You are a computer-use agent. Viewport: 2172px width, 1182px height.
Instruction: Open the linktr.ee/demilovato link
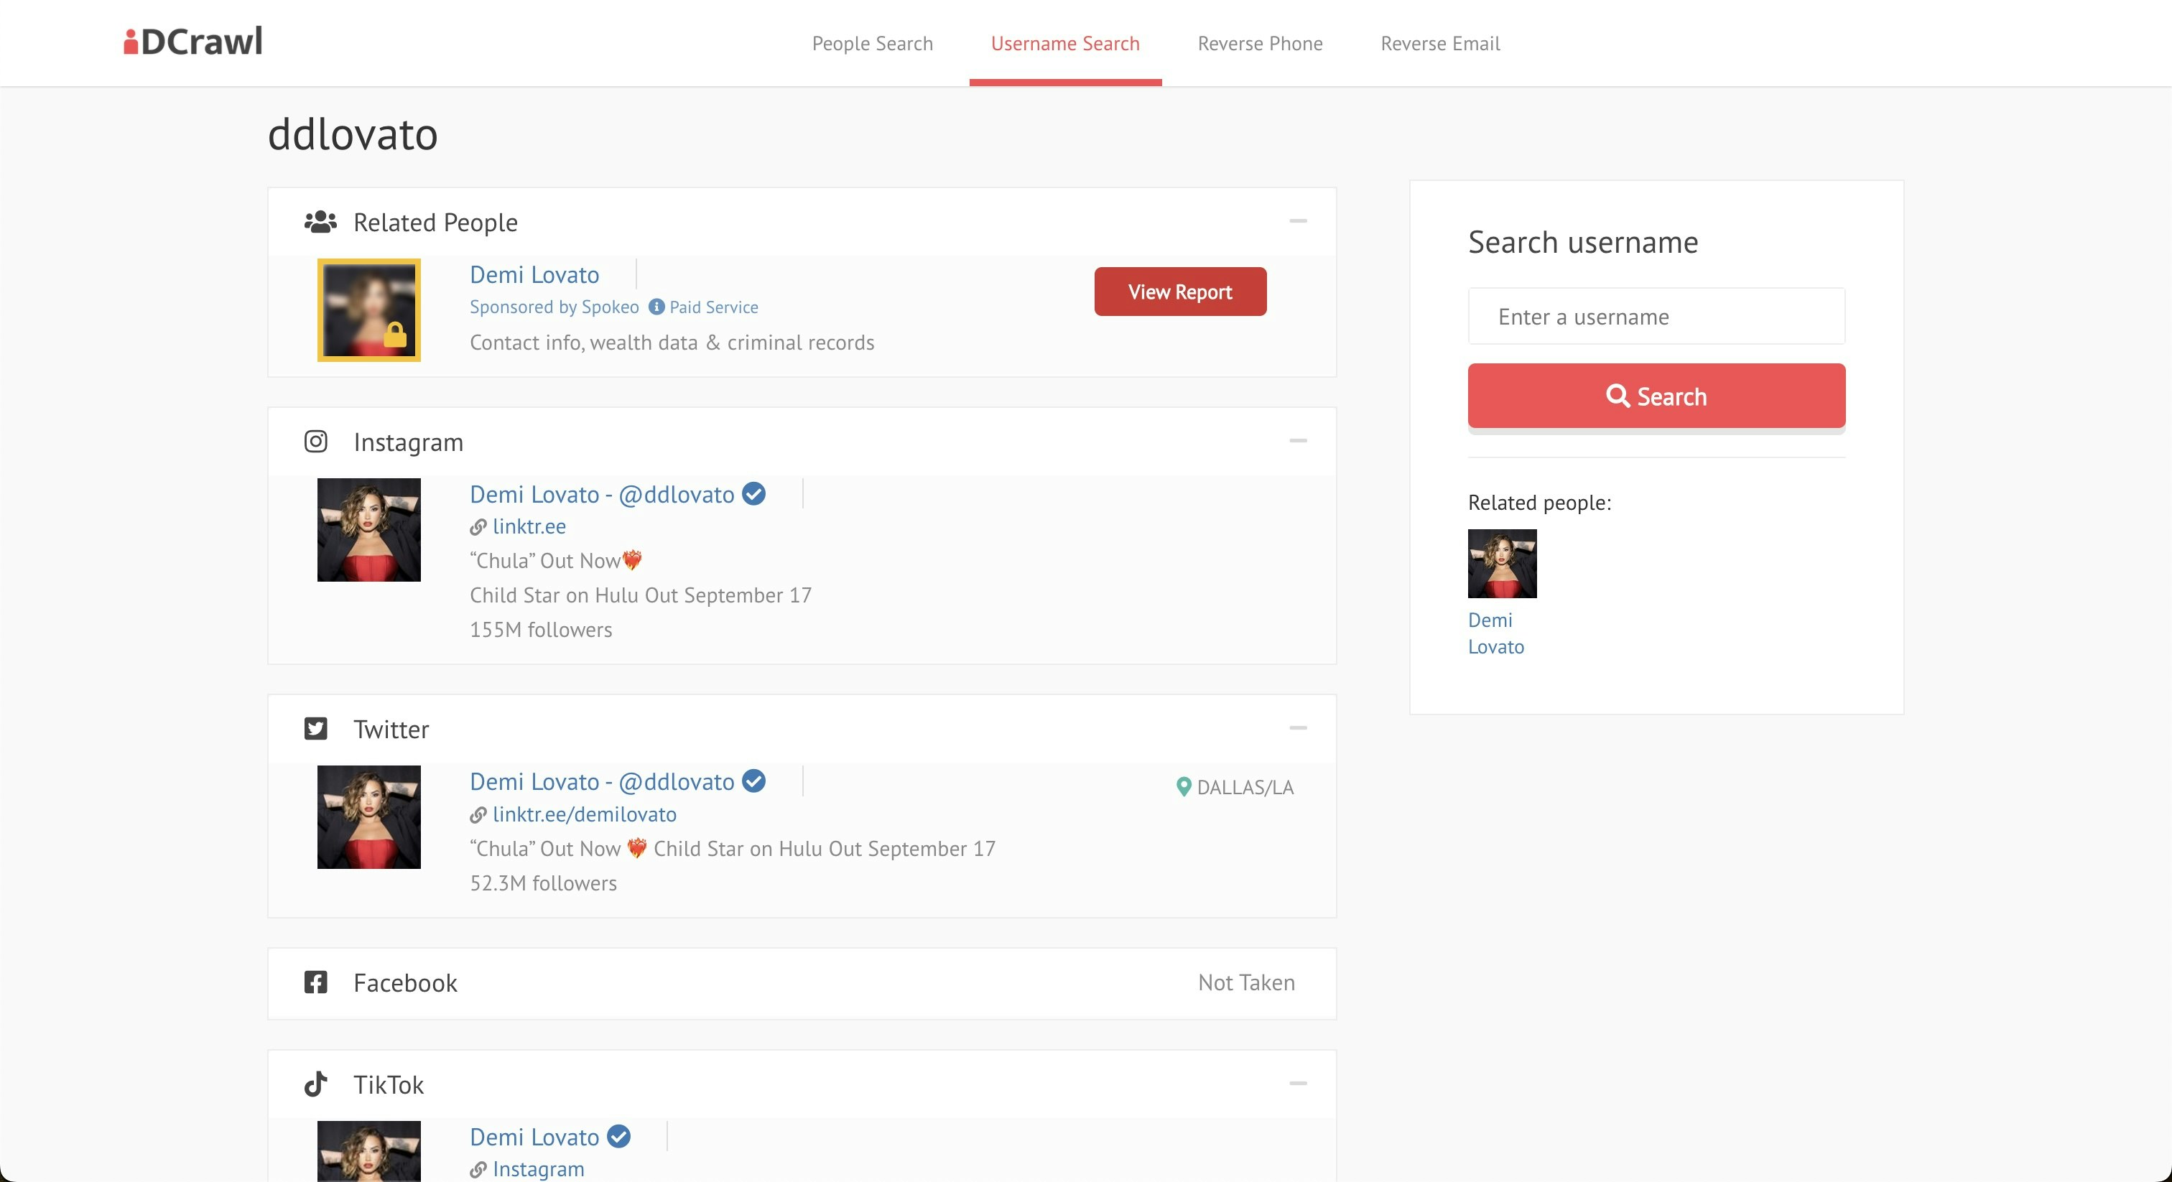pos(585,814)
